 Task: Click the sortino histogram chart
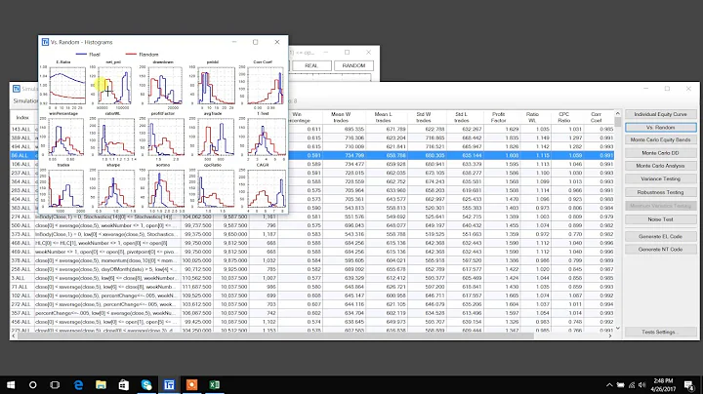click(x=166, y=188)
